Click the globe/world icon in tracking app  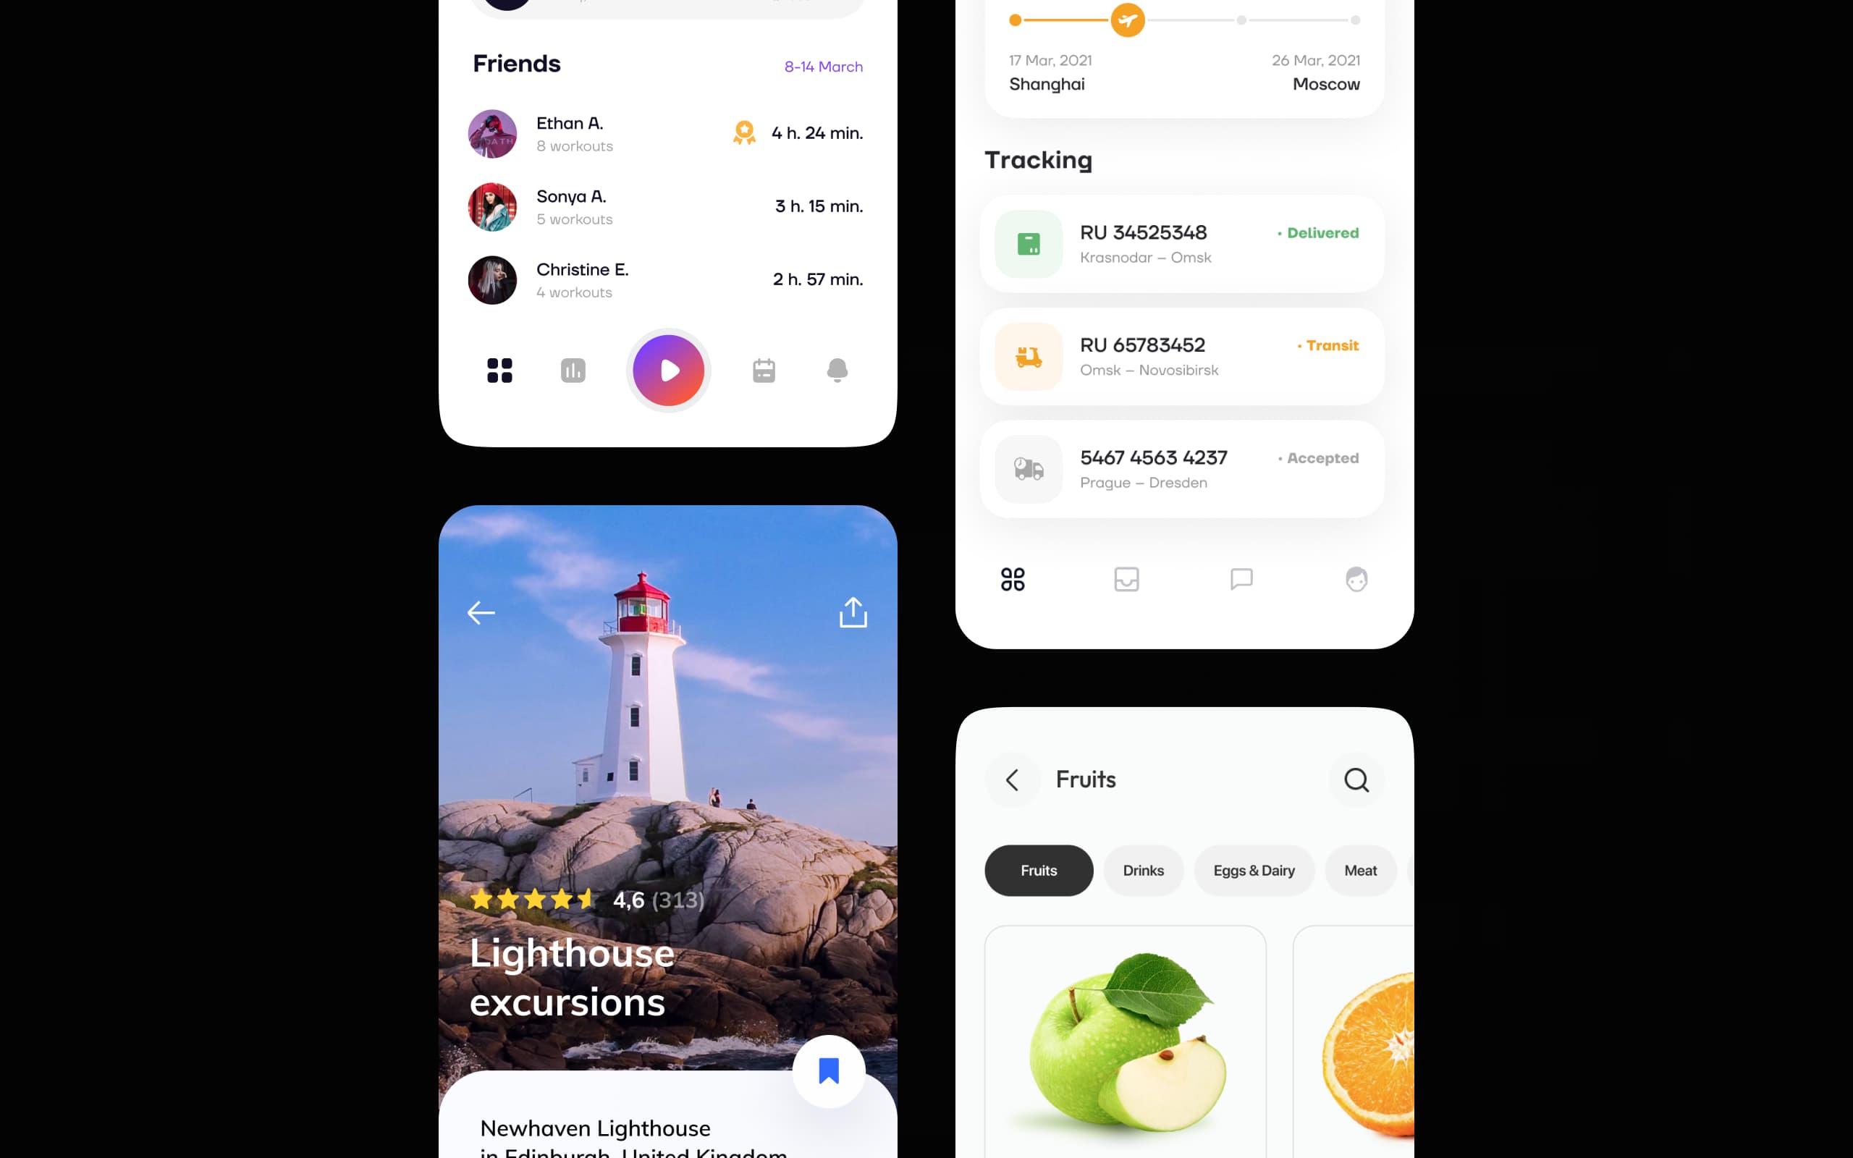pos(1356,579)
